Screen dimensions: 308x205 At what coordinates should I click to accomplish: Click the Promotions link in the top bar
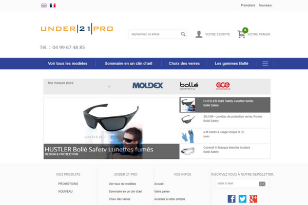point(248,5)
